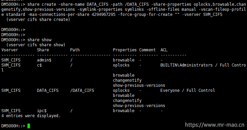Click the Everyone / Full Control ACL text
The height and width of the screenshot is (130, 247).
pos(188,90)
